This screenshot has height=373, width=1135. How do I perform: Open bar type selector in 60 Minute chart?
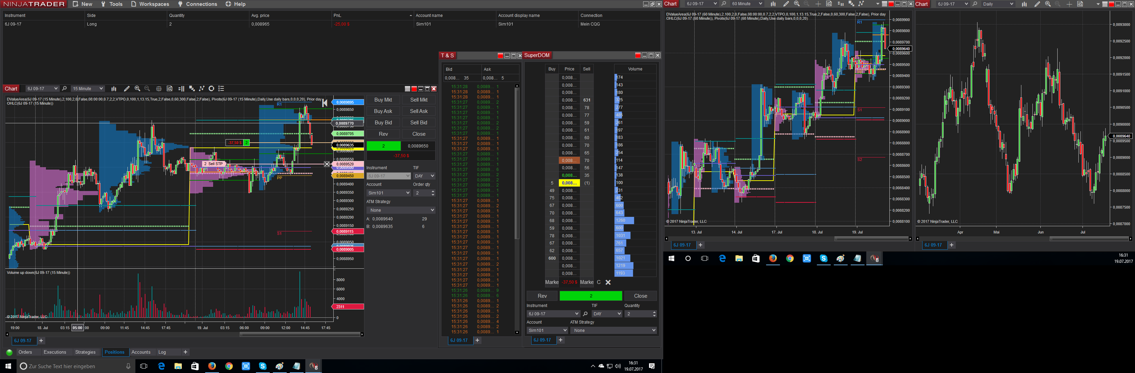click(773, 4)
